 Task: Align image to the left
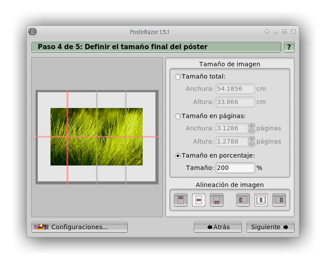pos(243,200)
